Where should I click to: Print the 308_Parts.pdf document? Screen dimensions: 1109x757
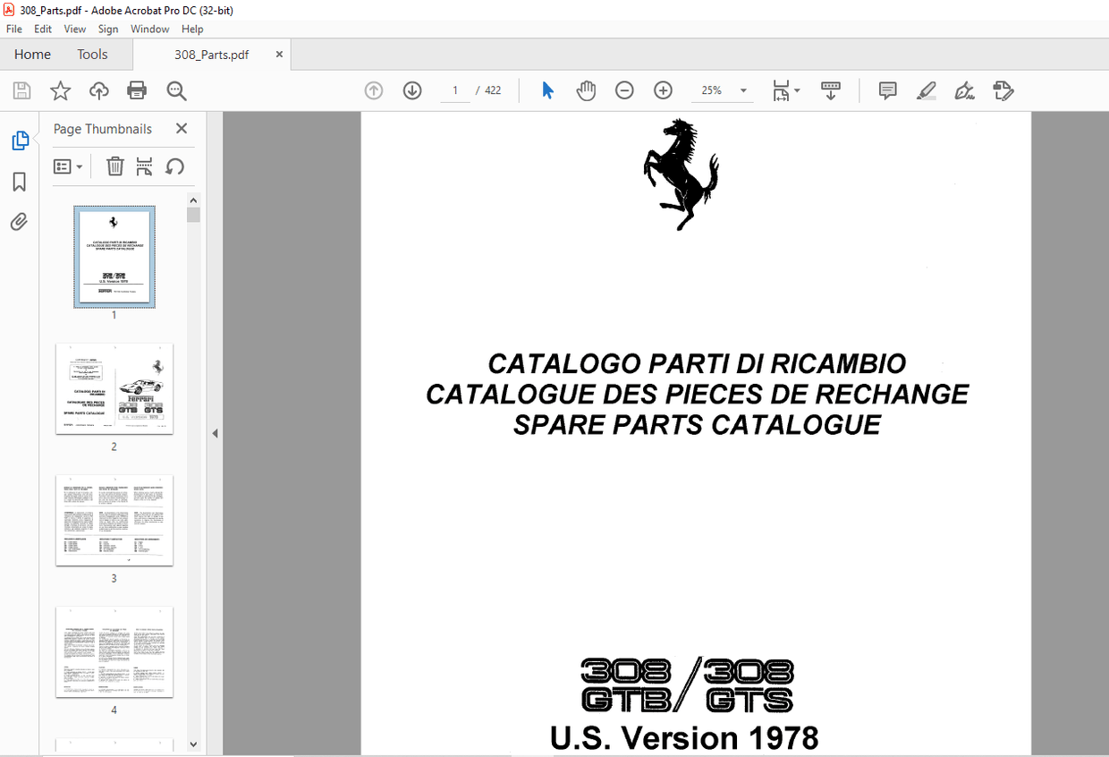[x=136, y=89]
